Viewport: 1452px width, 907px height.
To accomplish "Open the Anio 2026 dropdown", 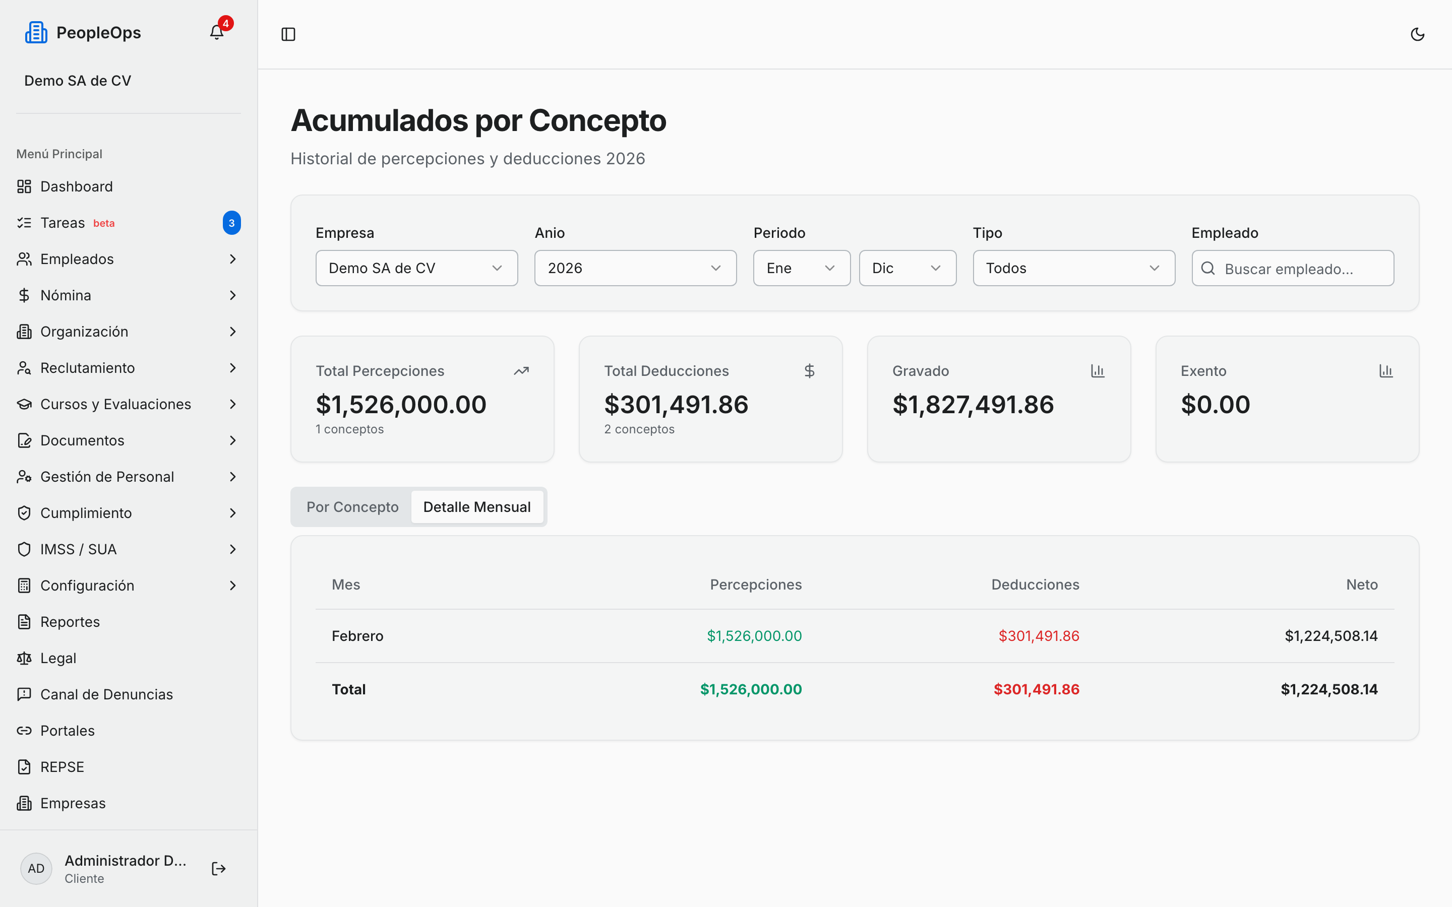I will tap(635, 268).
